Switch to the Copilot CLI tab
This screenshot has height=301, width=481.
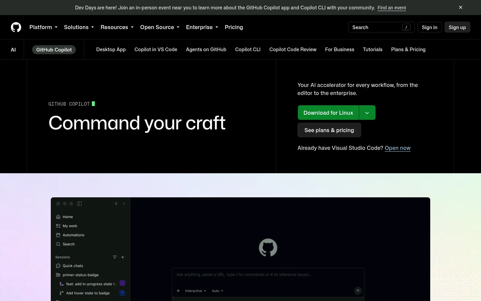point(248,49)
